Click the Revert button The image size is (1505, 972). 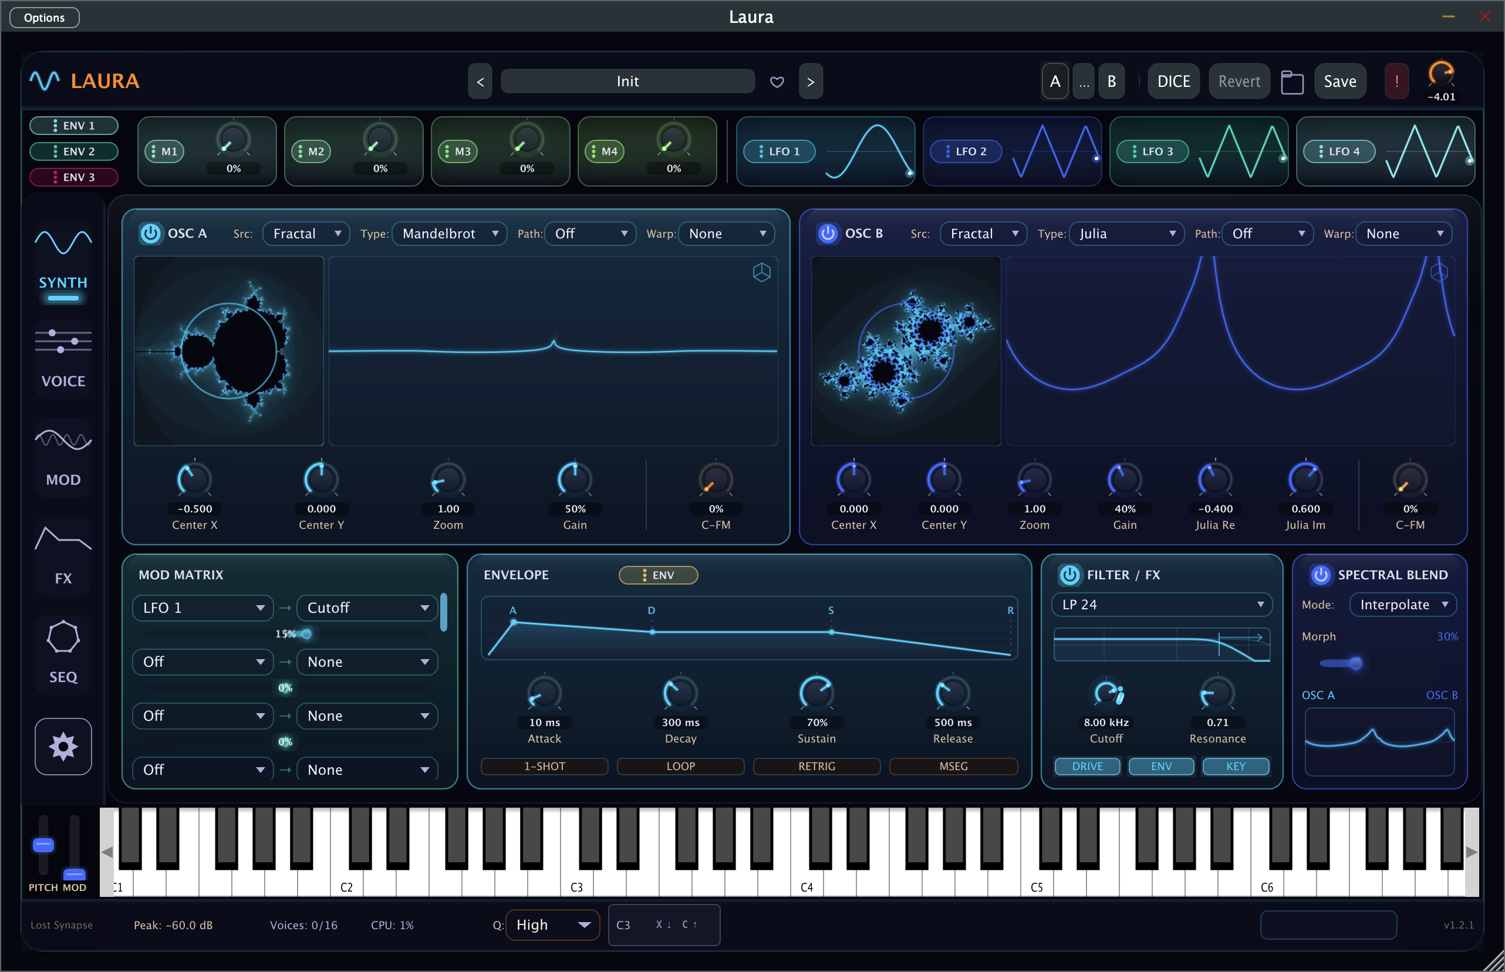(x=1239, y=82)
